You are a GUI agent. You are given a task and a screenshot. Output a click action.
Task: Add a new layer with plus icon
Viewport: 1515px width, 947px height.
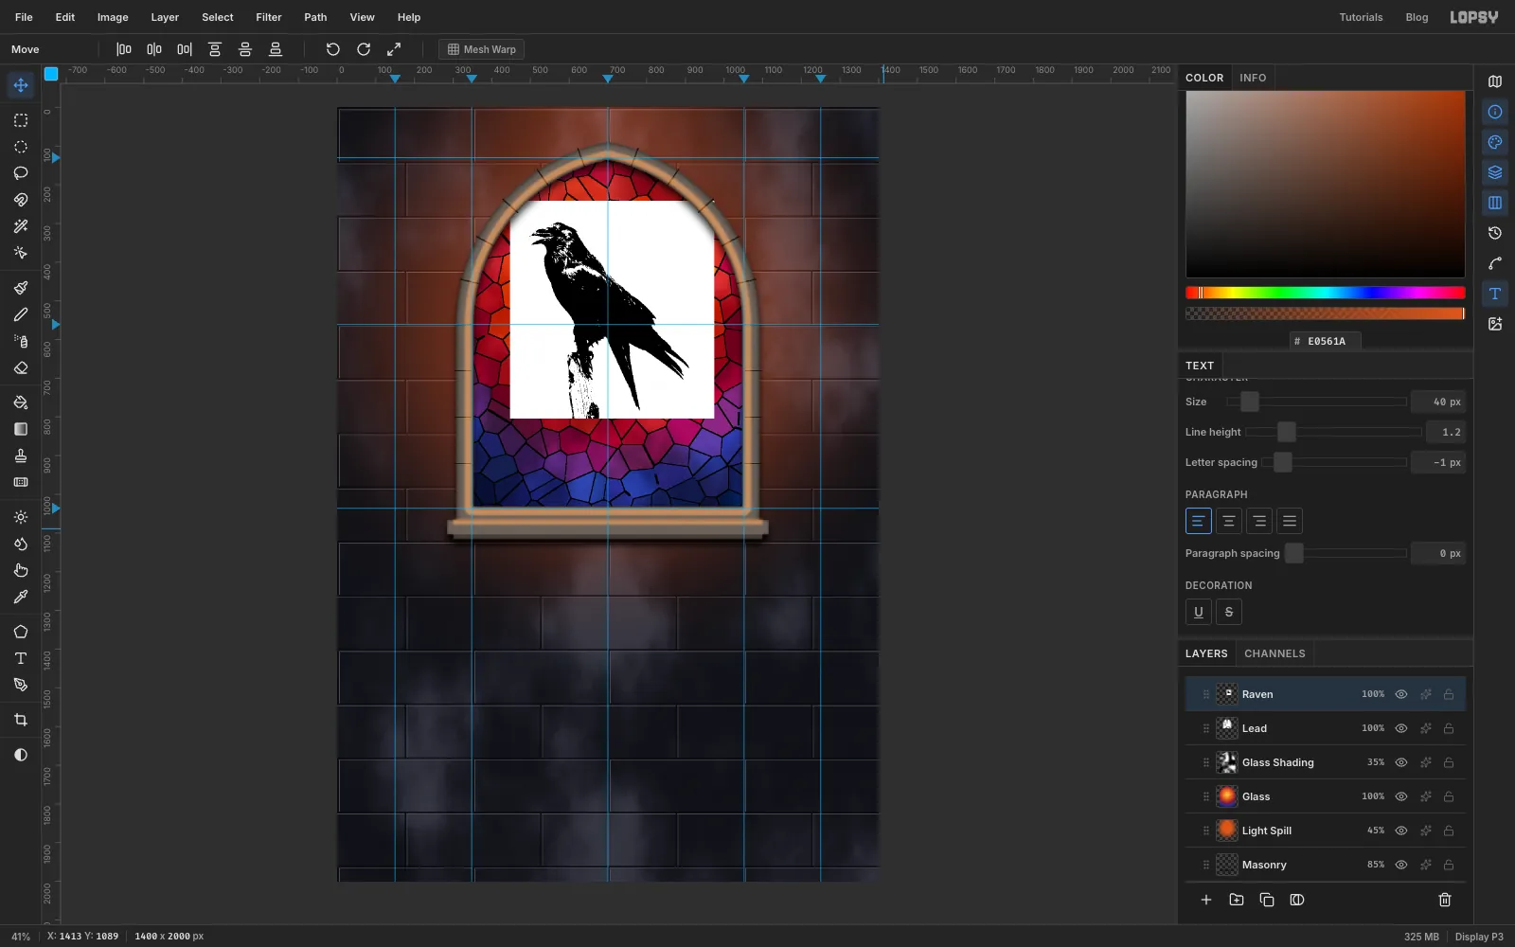click(1206, 900)
